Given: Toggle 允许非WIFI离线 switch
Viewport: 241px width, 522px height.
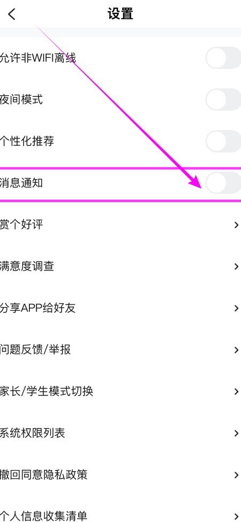Looking at the screenshot, I should coord(223,58).
